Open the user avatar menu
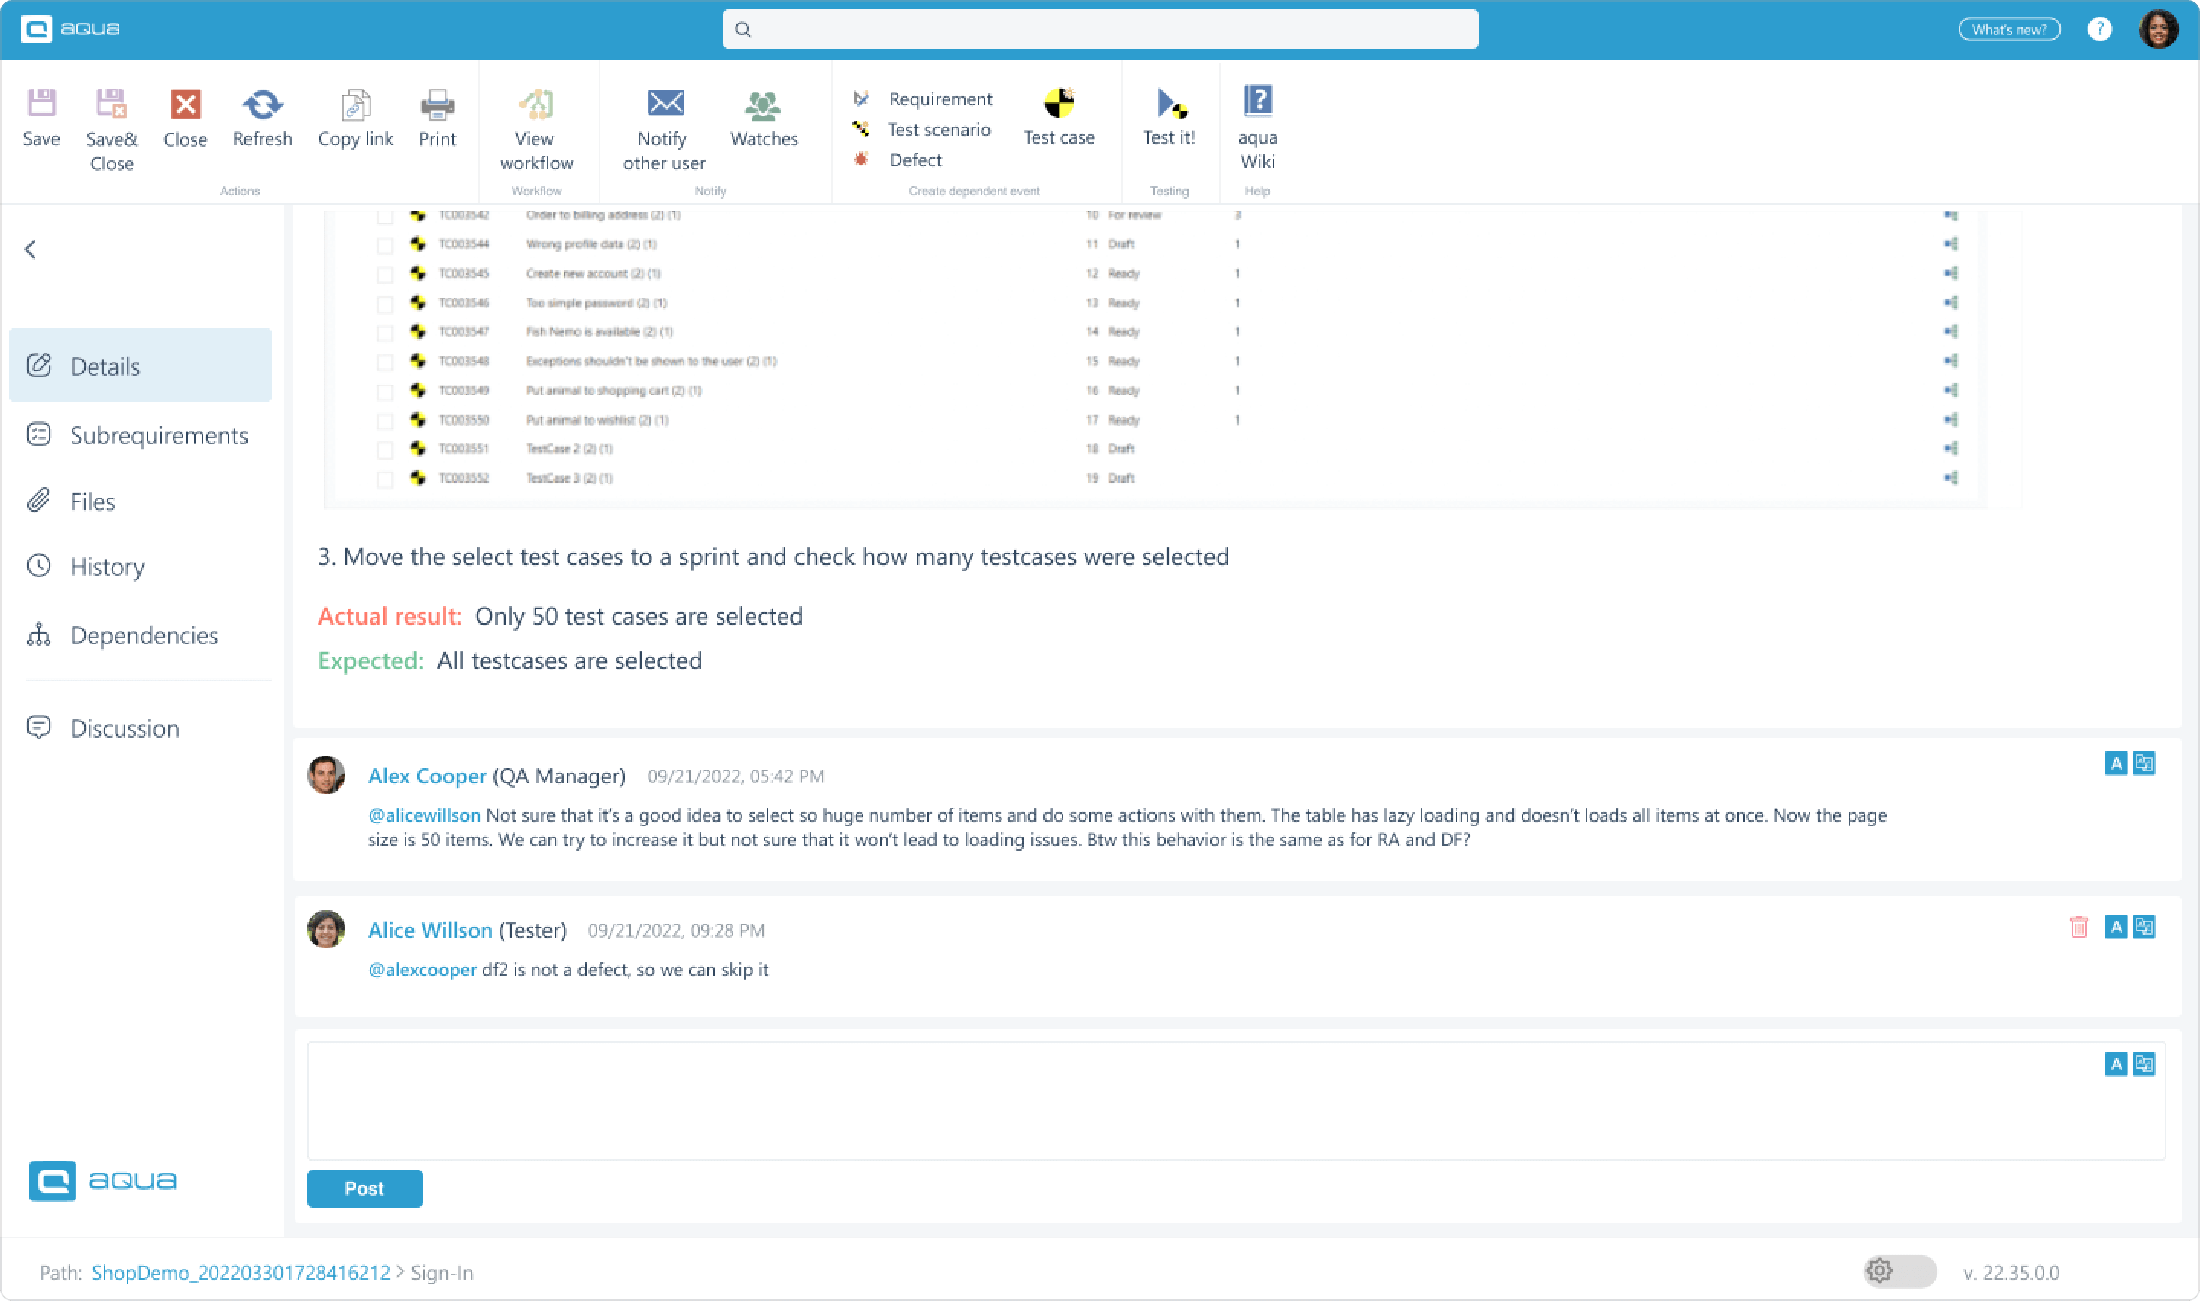Image resolution: width=2200 pixels, height=1301 pixels. [x=2158, y=29]
